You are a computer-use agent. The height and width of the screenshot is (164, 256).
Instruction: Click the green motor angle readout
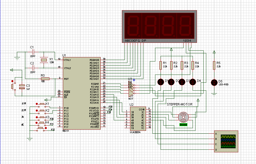point(183,125)
